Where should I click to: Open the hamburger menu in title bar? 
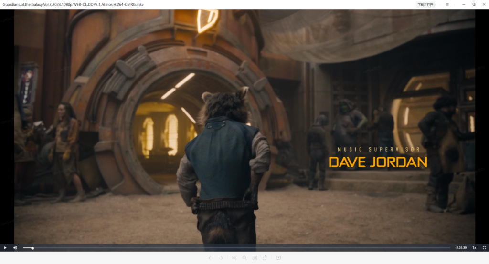[447, 5]
